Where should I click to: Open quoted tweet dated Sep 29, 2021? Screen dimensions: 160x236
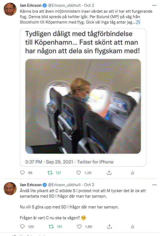pos(83,97)
